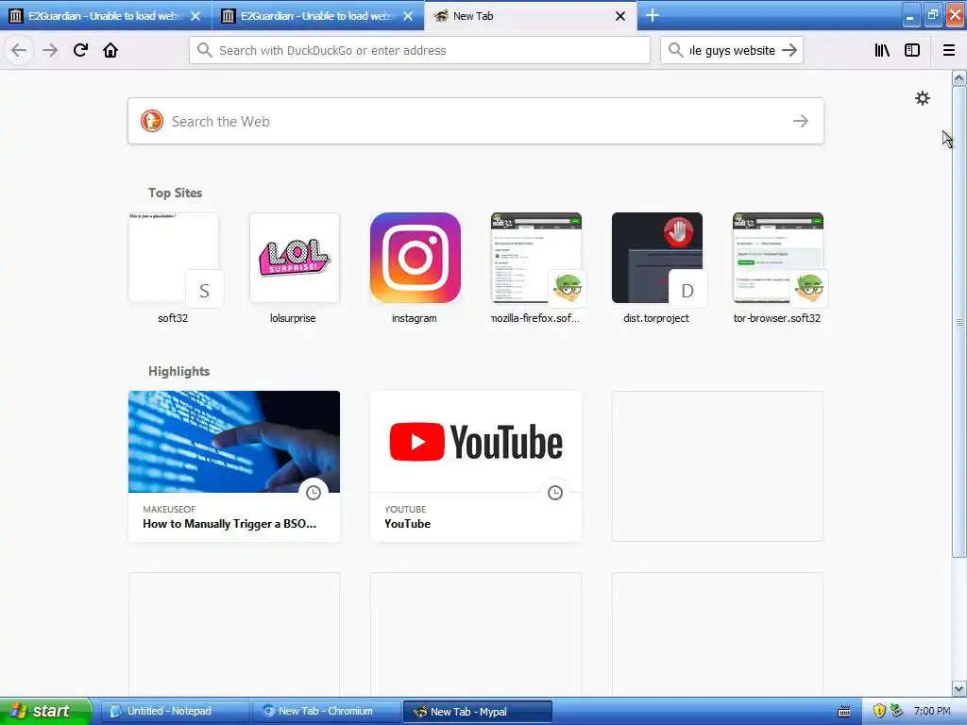Image resolution: width=967 pixels, height=725 pixels.
Task: Click the first E2Guardian tab favicon
Action: (15, 16)
